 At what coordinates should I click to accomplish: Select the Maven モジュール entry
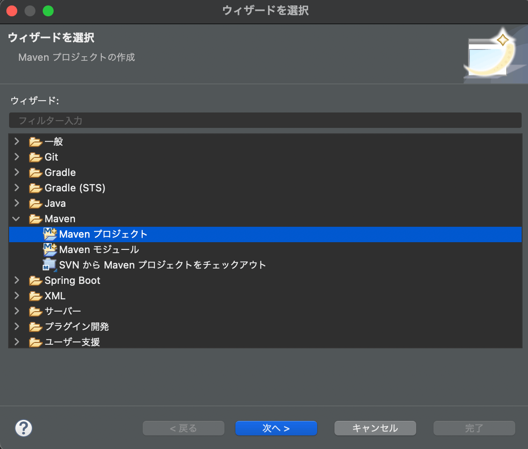coord(99,250)
